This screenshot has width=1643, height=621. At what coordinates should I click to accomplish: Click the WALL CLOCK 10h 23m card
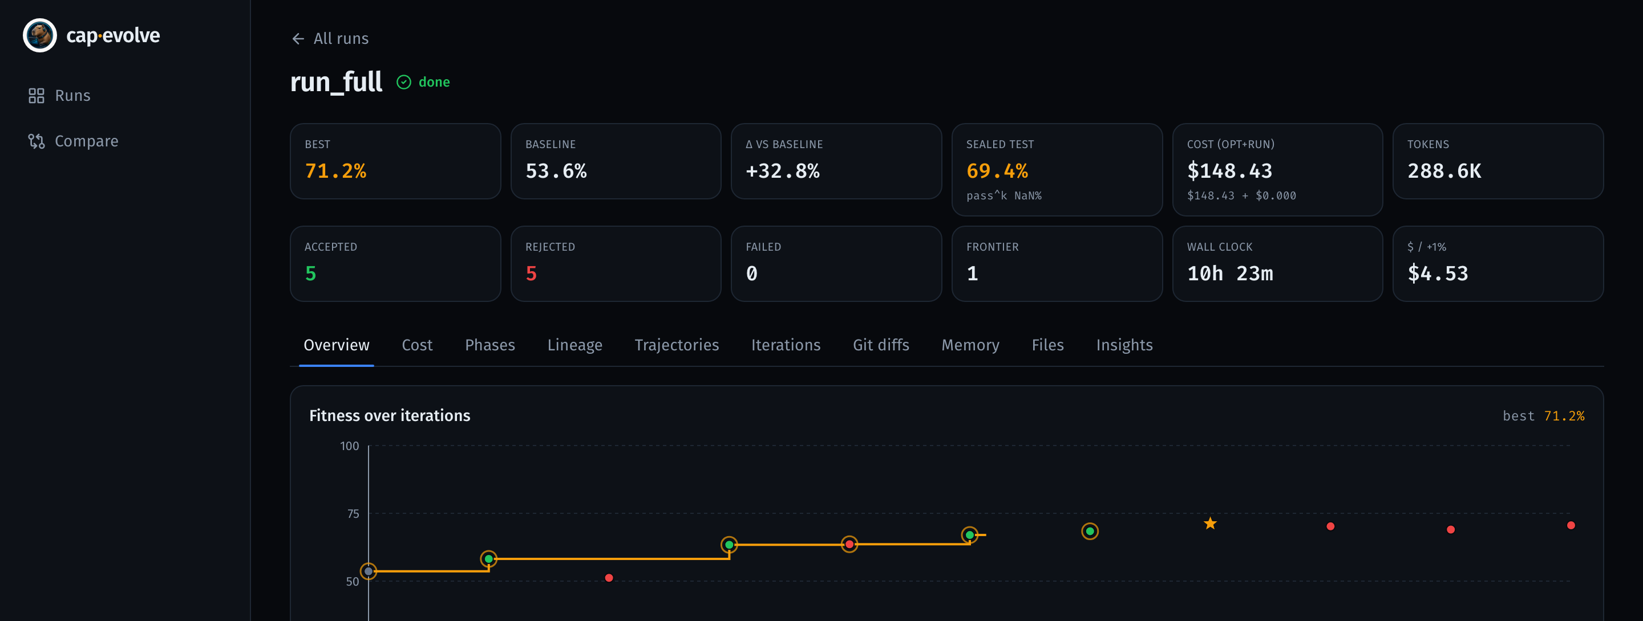coord(1277,264)
